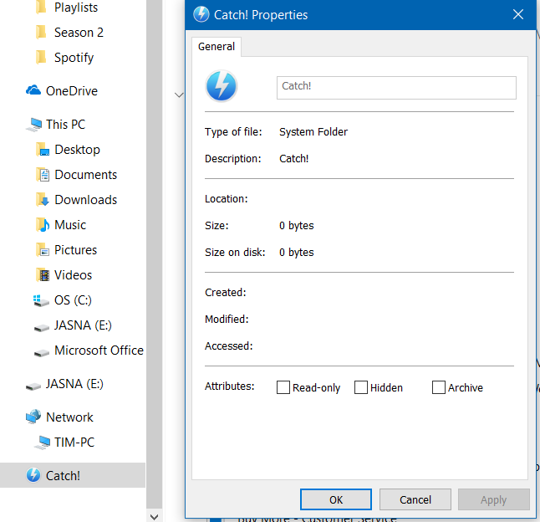This screenshot has height=522, width=540.
Task: Select the TIM-PC label
Action: pyautogui.click(x=74, y=443)
